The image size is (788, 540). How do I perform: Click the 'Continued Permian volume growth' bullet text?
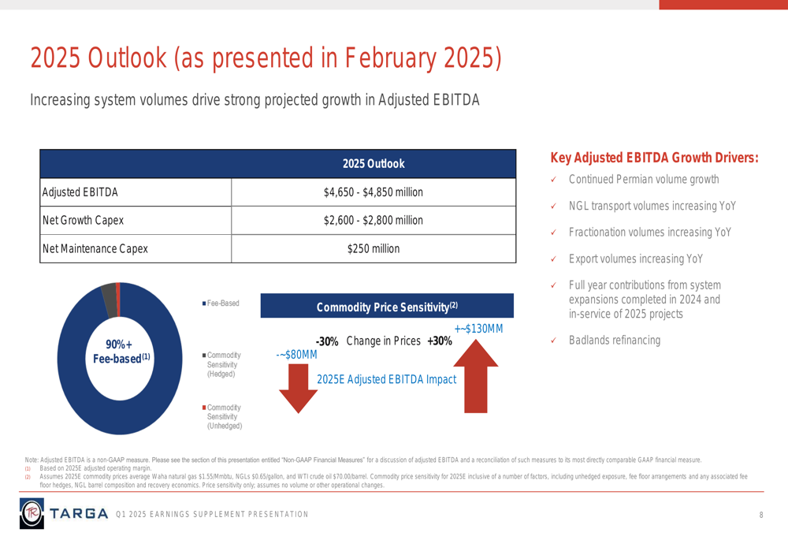644,180
